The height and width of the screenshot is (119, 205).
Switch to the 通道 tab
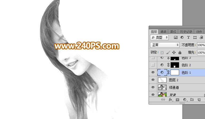coord(163,31)
